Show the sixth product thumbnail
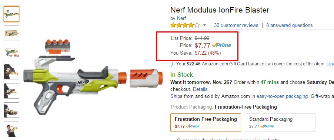This screenshot has width=334, height=140. pos(11,110)
